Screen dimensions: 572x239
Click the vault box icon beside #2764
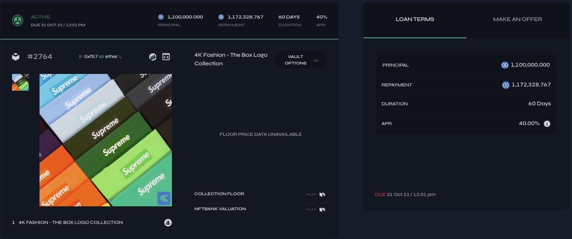16,56
